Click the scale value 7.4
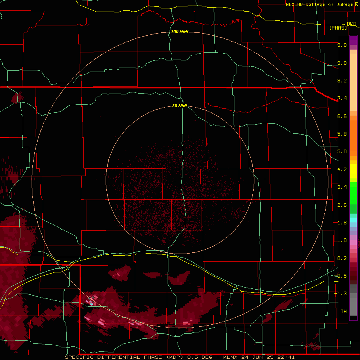 tap(342, 98)
